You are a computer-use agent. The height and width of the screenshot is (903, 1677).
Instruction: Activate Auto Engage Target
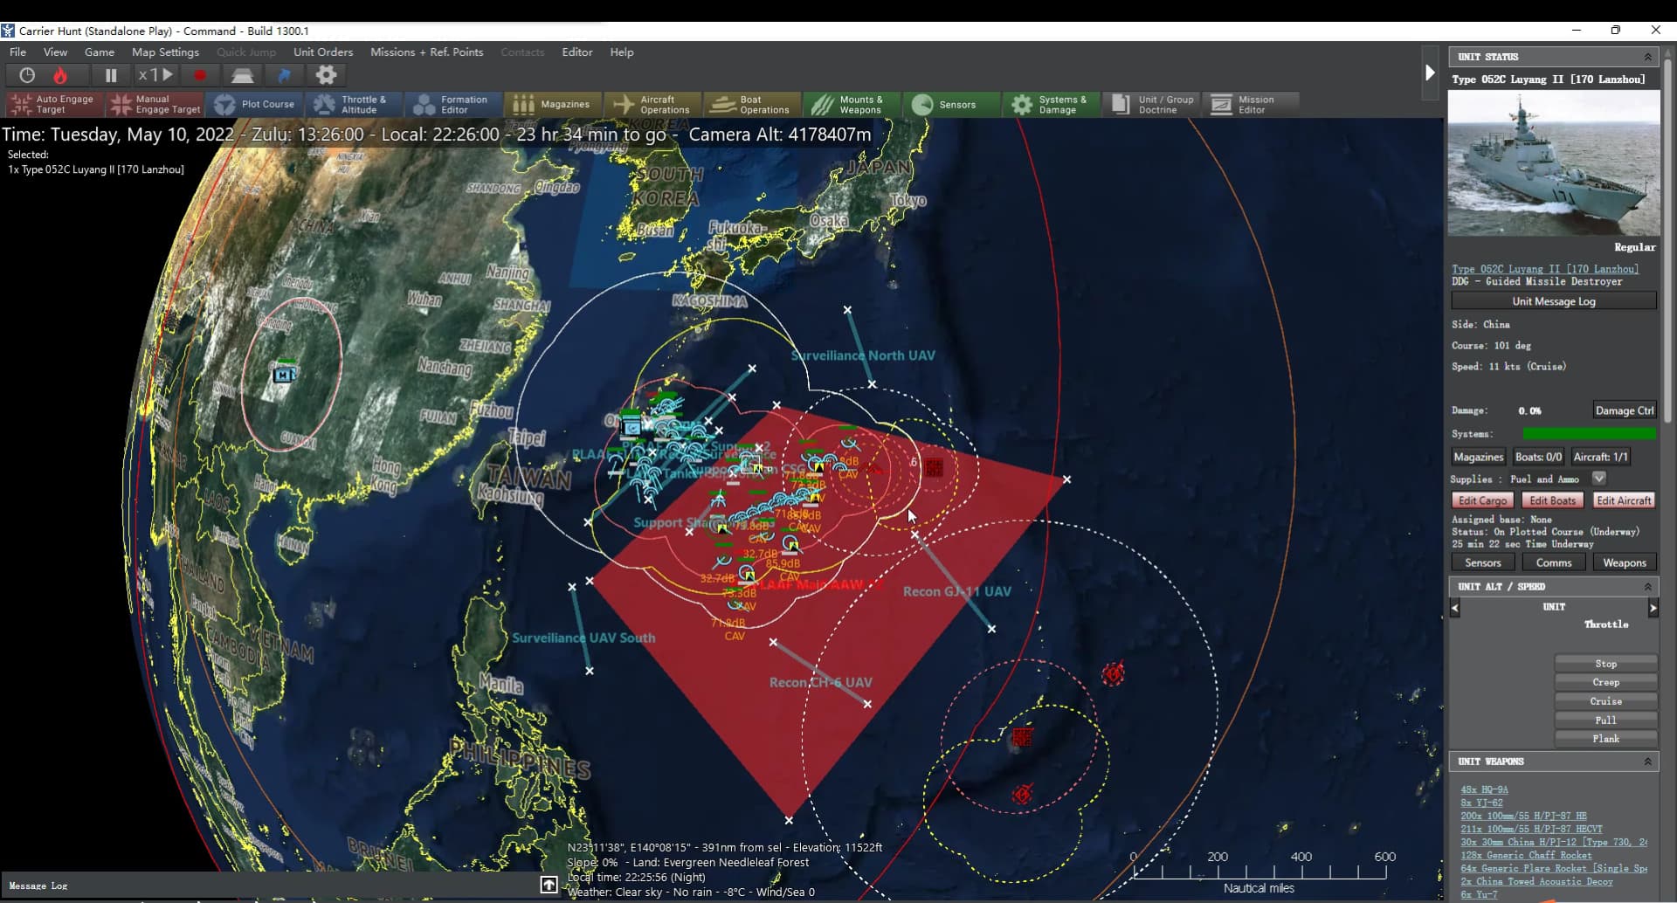coord(54,105)
